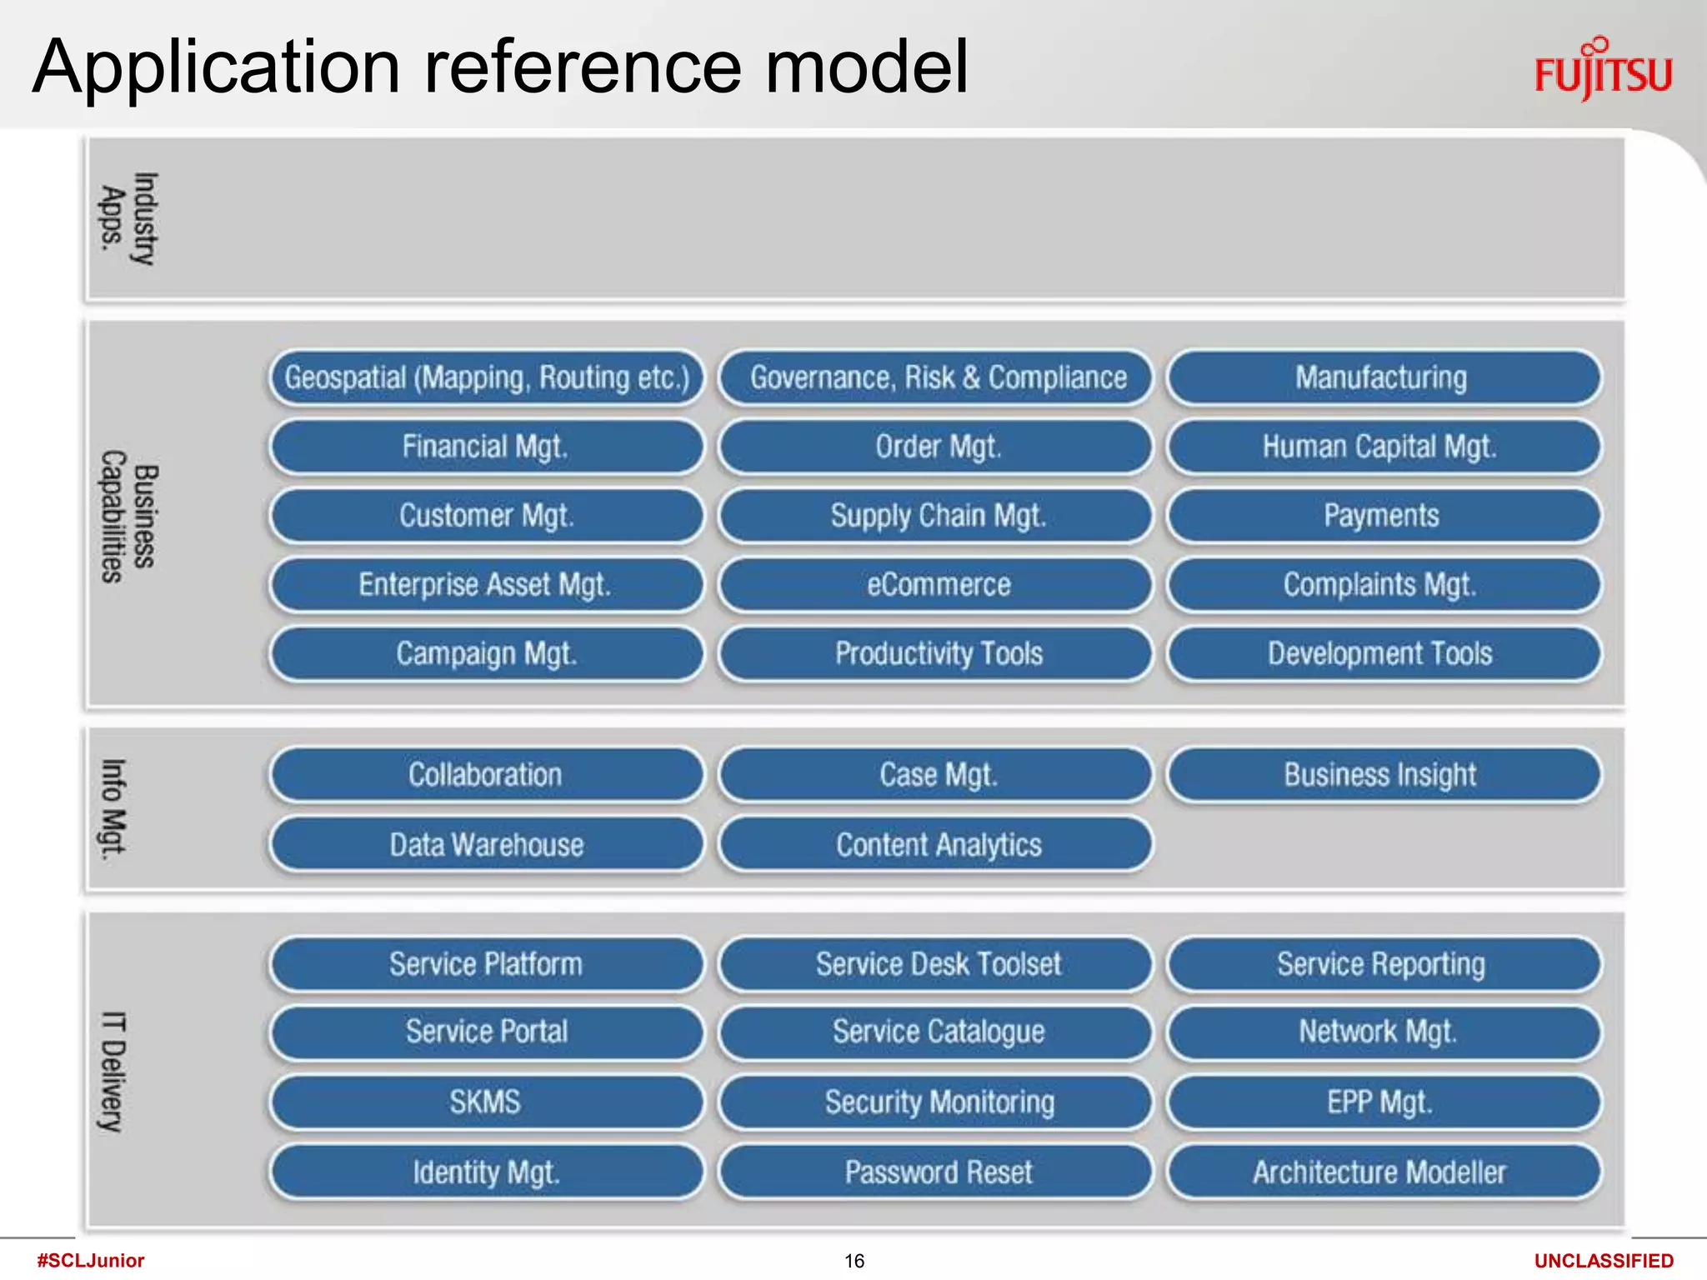Open Architecture Modeller
Viewport: 1707px width, 1280px height.
tap(1384, 1172)
